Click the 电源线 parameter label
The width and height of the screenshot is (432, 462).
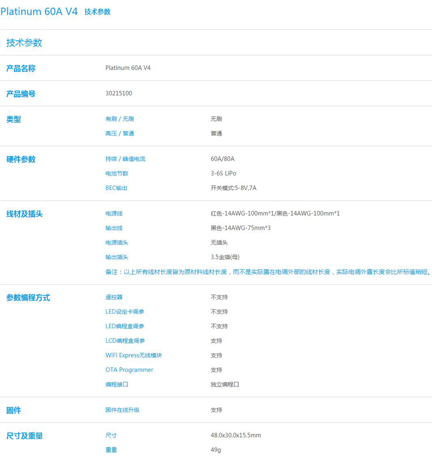114,214
